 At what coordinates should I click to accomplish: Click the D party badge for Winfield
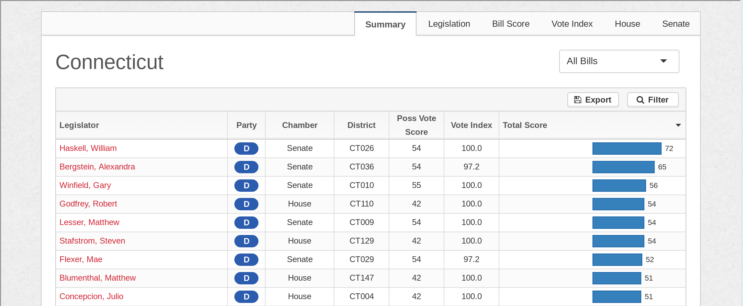pos(246,186)
